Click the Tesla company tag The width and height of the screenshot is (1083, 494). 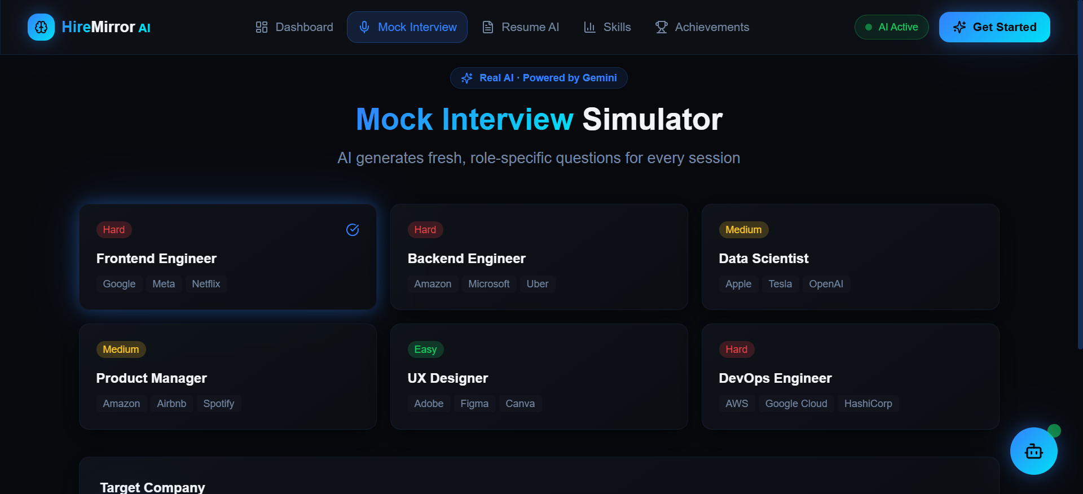click(780, 284)
